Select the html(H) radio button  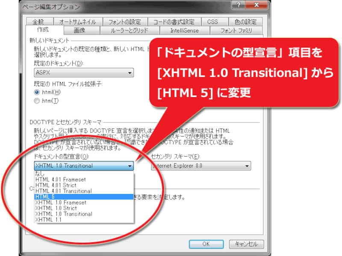37,93
